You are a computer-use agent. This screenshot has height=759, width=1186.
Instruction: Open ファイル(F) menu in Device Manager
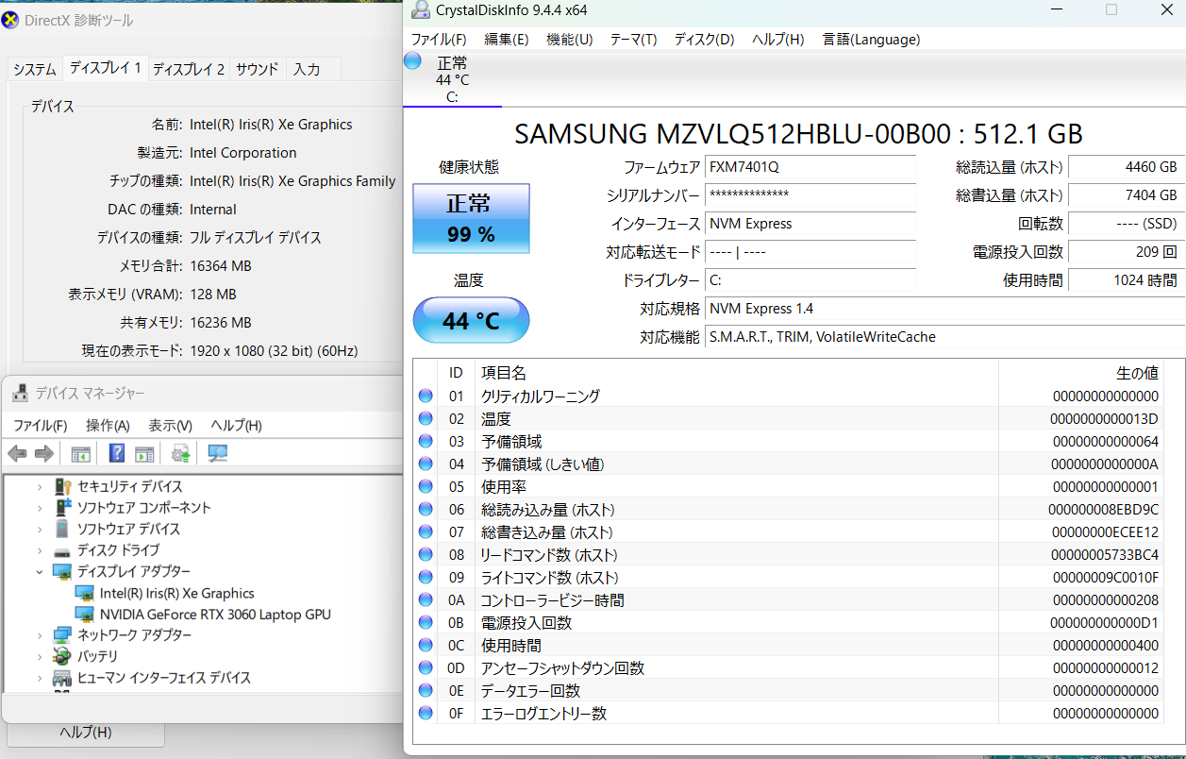pos(40,425)
